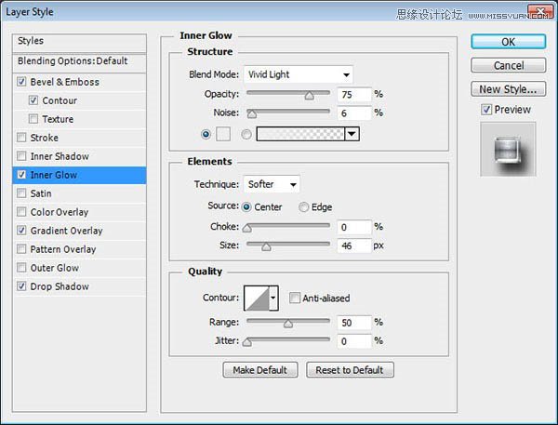
Task: Open the Technique dropdown
Action: (272, 184)
